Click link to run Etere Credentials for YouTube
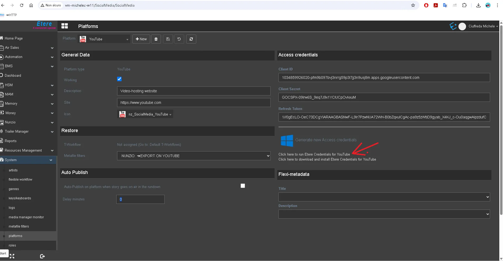Image resolution: width=503 pixels, height=261 pixels. click(x=314, y=154)
